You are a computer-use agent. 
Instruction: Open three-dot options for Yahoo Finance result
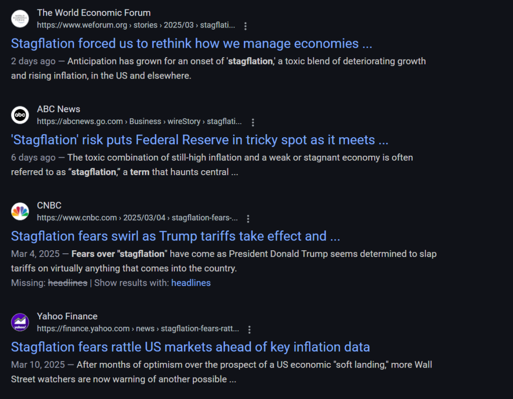click(x=249, y=329)
